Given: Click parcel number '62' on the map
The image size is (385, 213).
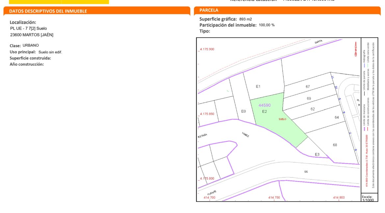Looking at the screenshot, I should click(313, 109).
